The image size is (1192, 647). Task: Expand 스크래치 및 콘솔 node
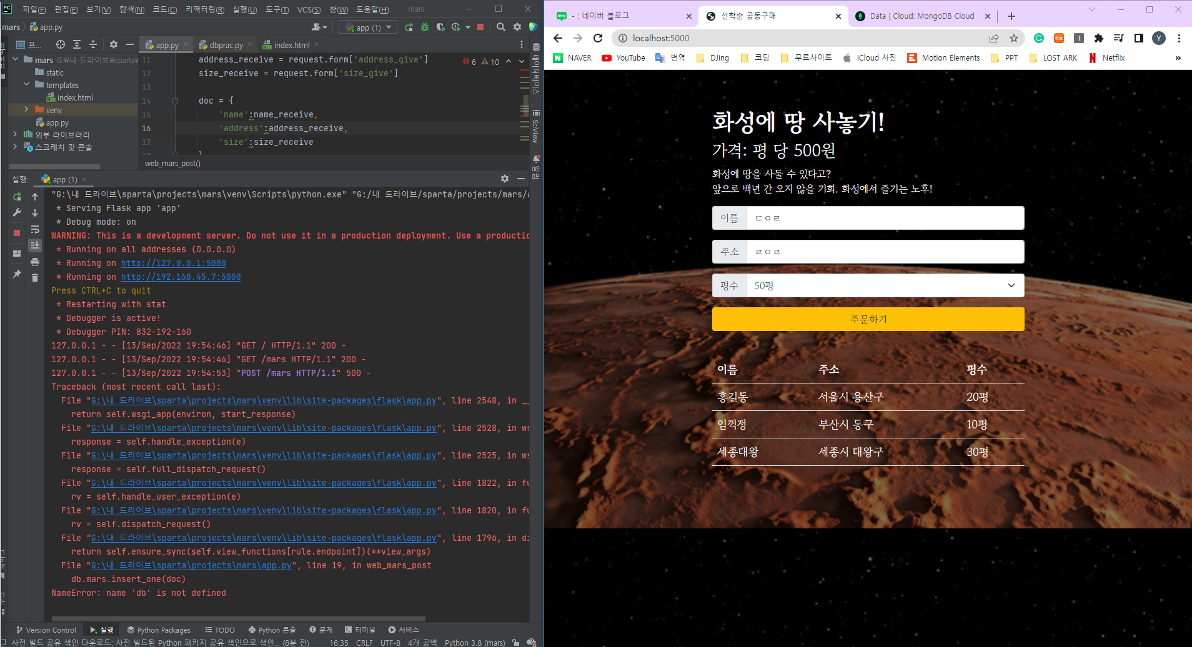[16, 147]
